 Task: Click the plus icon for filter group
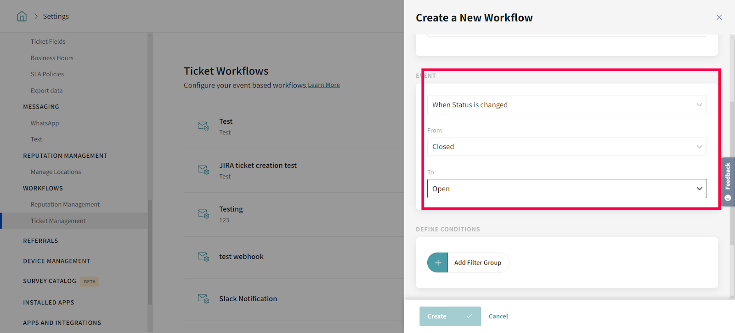pyautogui.click(x=437, y=263)
